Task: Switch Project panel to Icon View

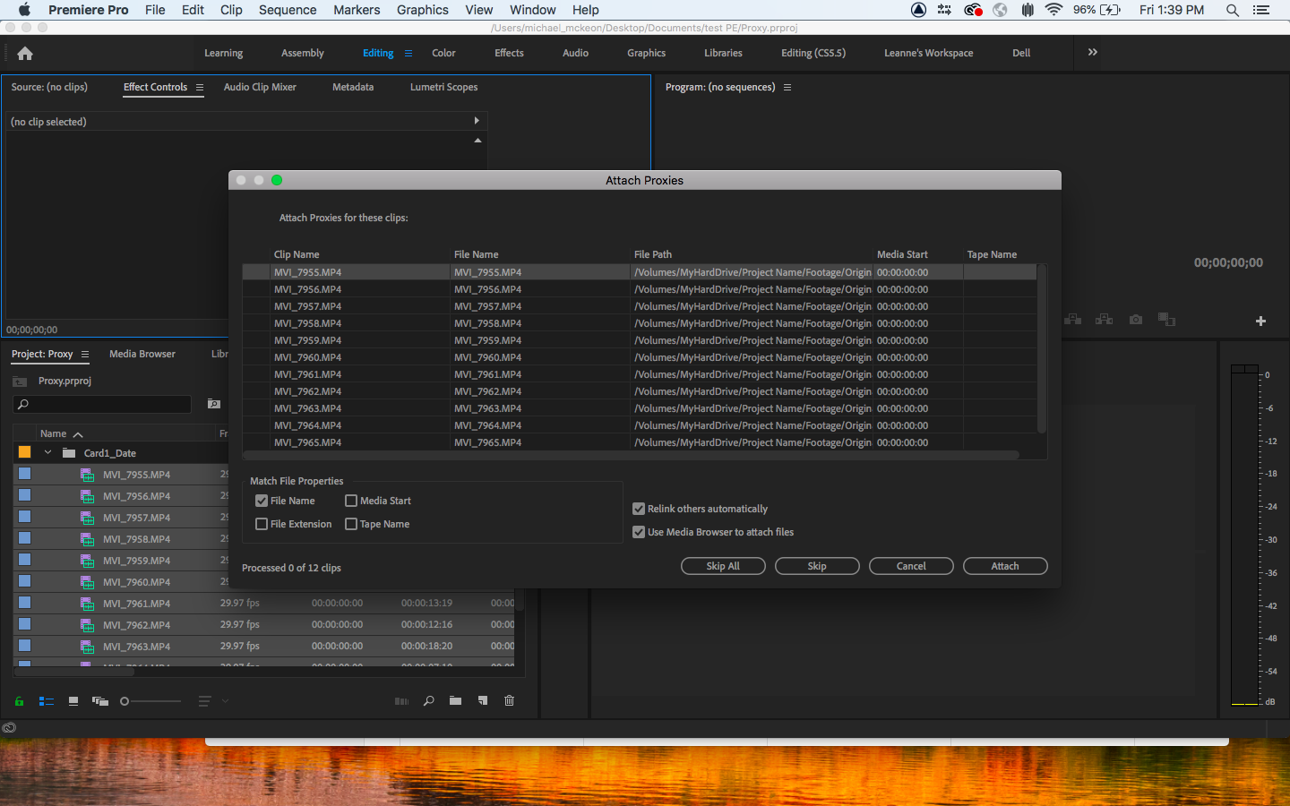Action: (73, 701)
